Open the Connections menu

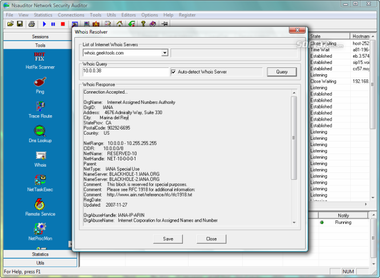click(x=71, y=15)
